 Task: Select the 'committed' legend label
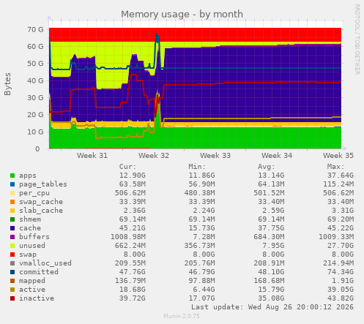[x=39, y=272]
